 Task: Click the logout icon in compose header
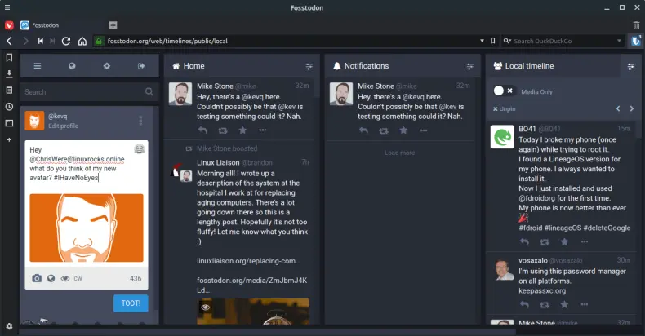point(141,66)
